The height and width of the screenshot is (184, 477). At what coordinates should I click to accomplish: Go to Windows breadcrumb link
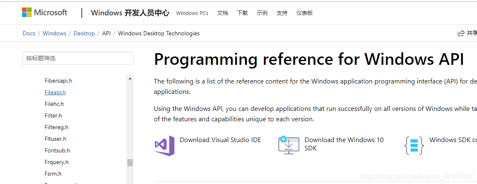coord(55,33)
